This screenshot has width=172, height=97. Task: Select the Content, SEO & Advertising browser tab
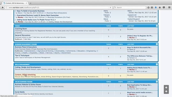pos(15,3)
